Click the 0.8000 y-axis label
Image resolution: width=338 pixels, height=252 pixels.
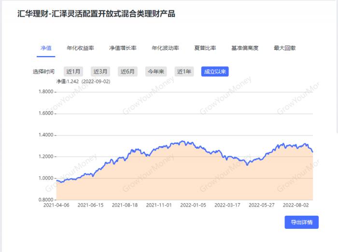(x=46, y=200)
